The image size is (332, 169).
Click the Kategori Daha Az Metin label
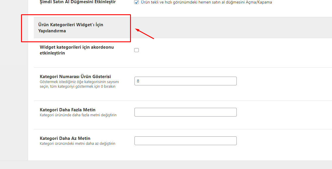[x=65, y=138]
